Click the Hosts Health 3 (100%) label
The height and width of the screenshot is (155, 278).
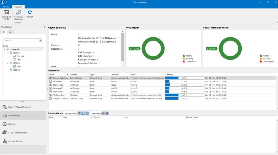tap(134, 49)
